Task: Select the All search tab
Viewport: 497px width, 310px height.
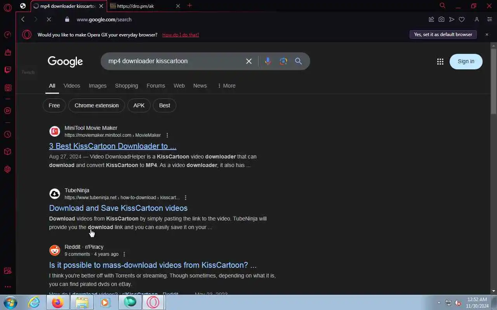Action: point(52,86)
